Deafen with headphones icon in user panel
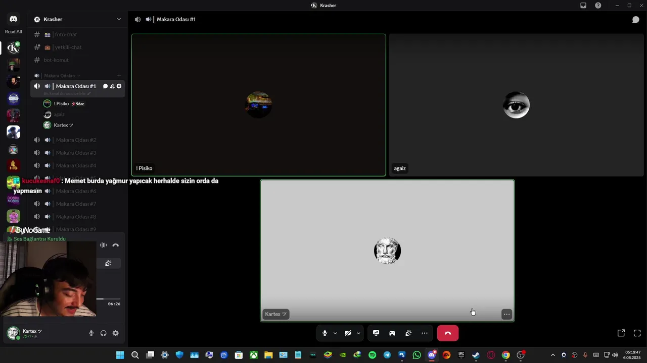The image size is (647, 363). click(x=104, y=333)
